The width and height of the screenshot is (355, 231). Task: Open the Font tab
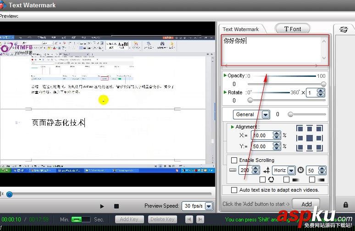tap(293, 29)
